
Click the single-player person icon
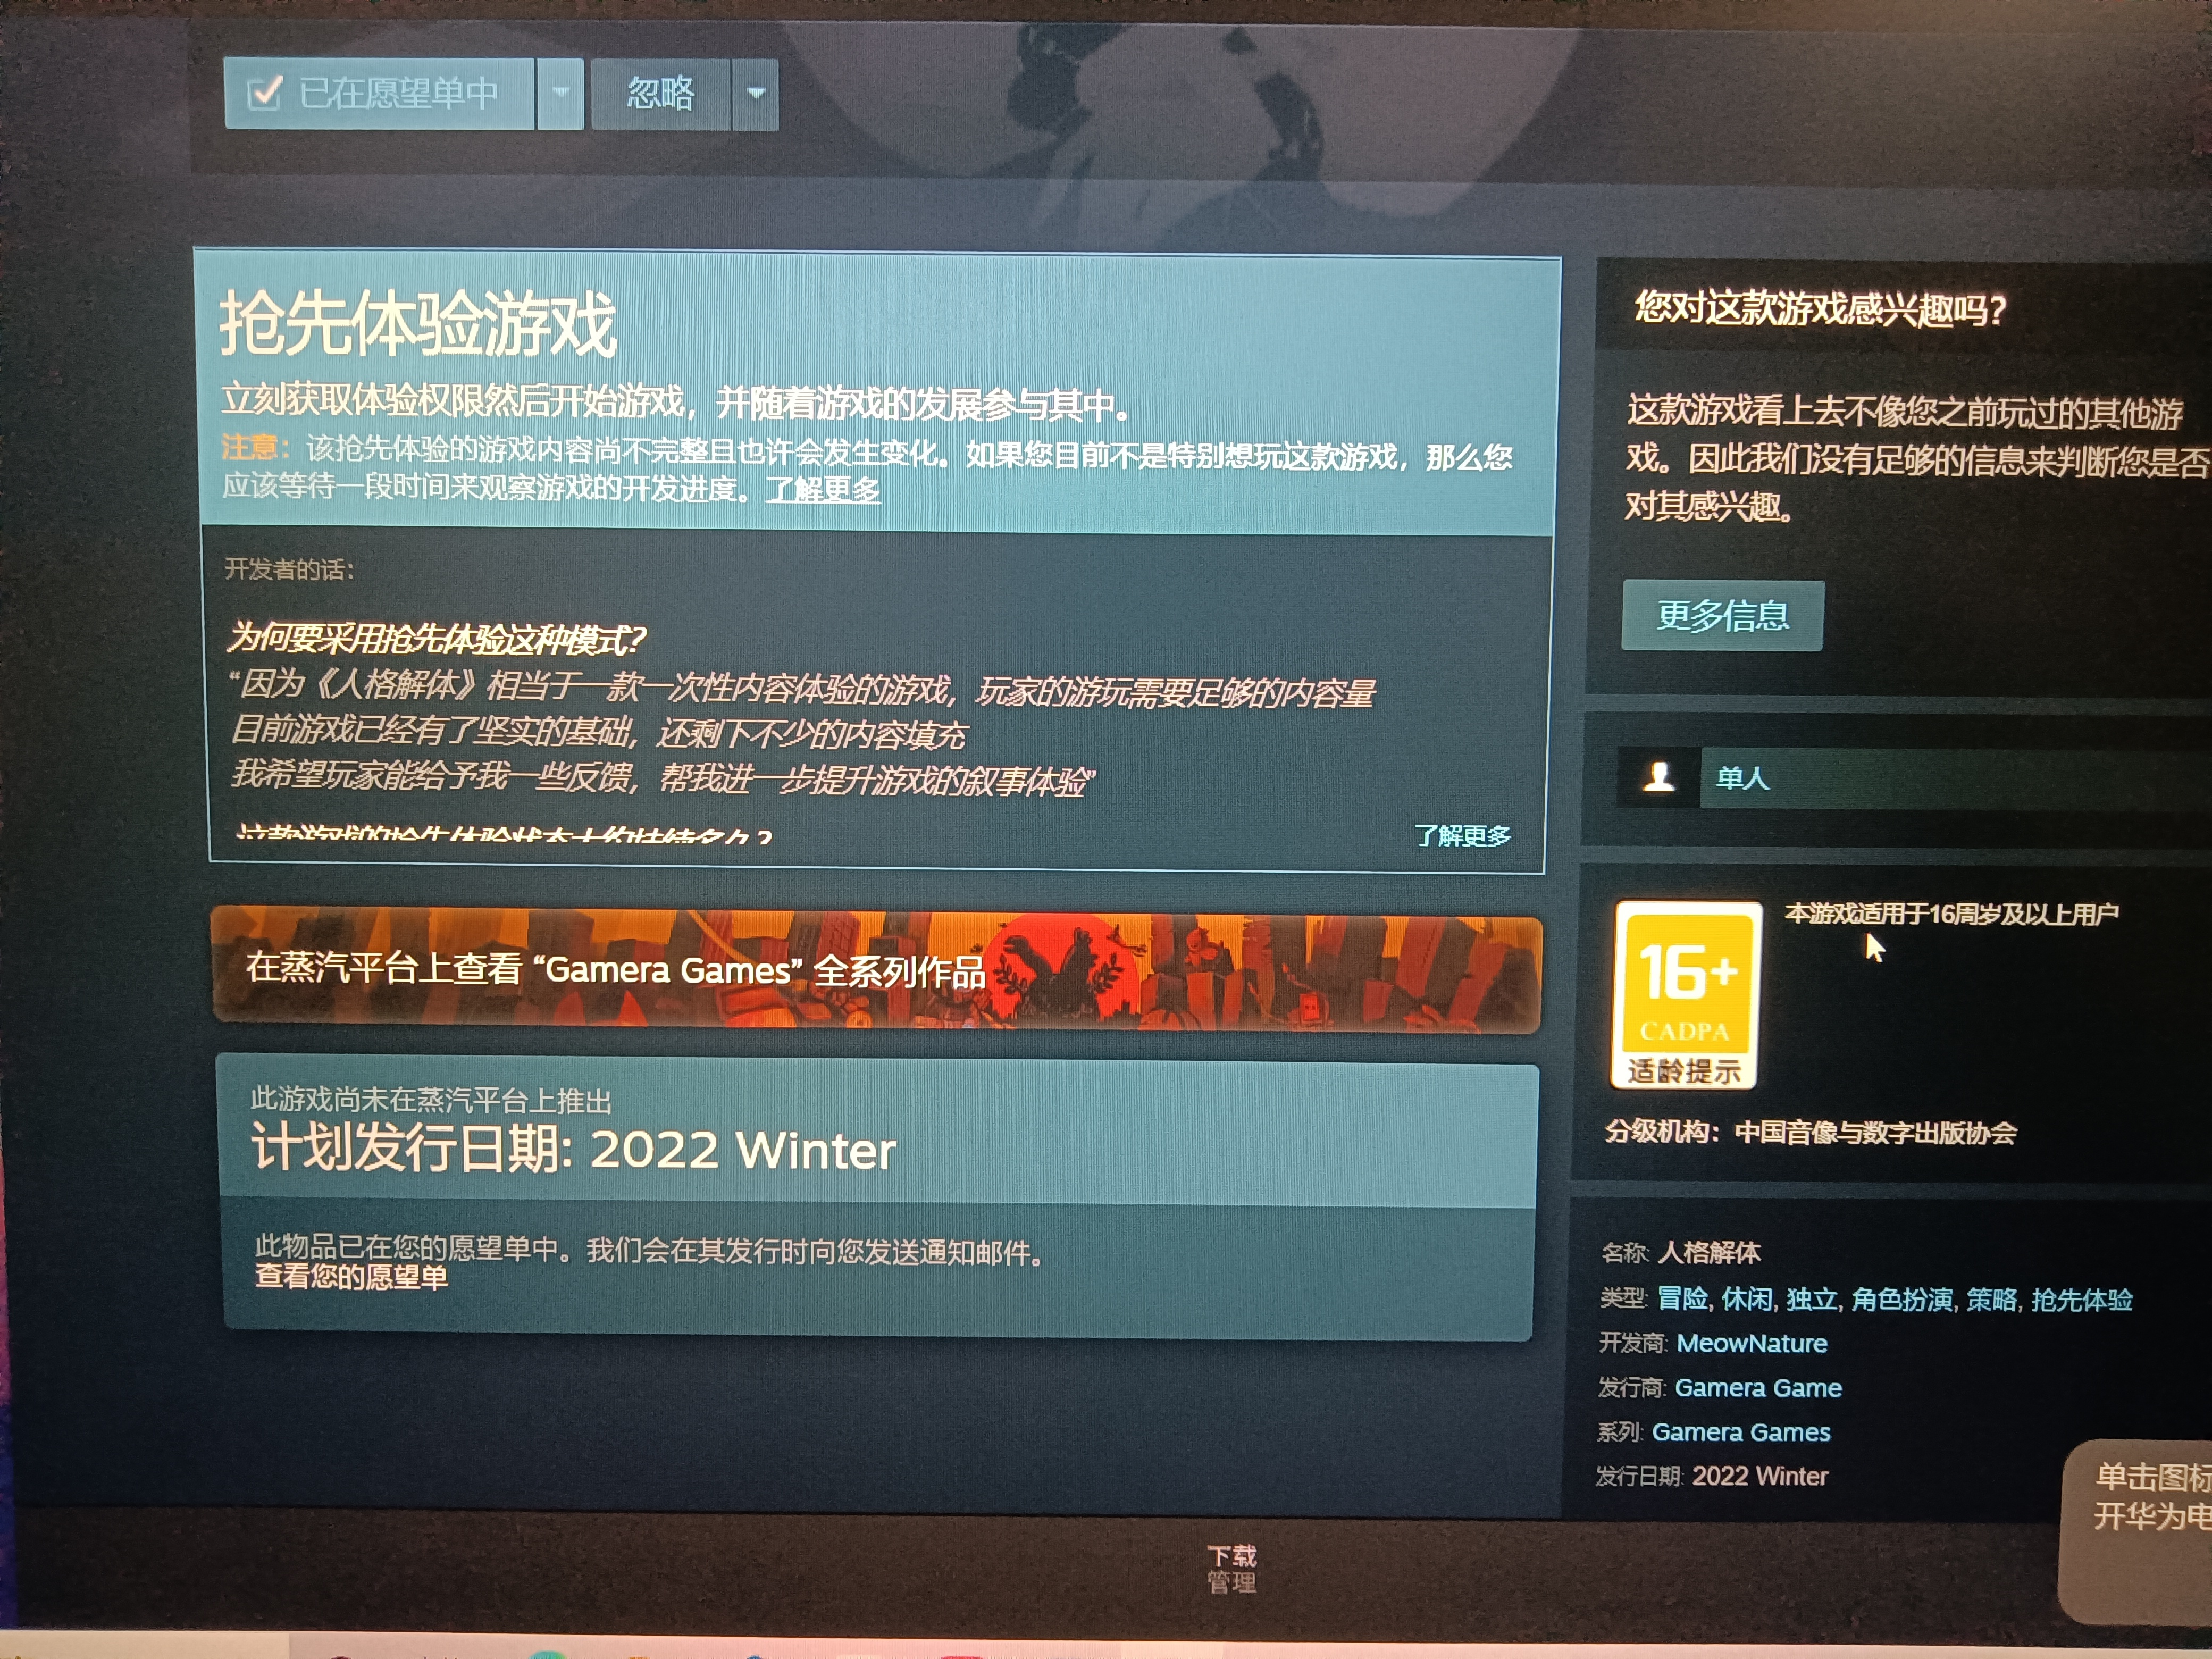click(1659, 777)
